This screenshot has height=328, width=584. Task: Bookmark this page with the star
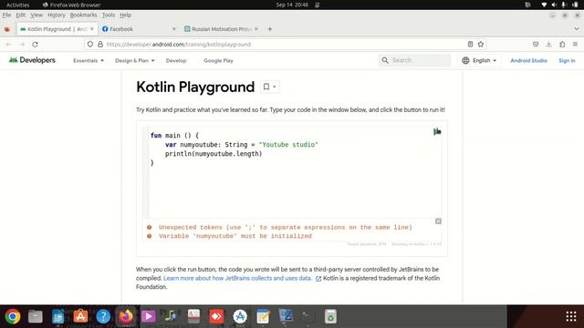click(481, 45)
